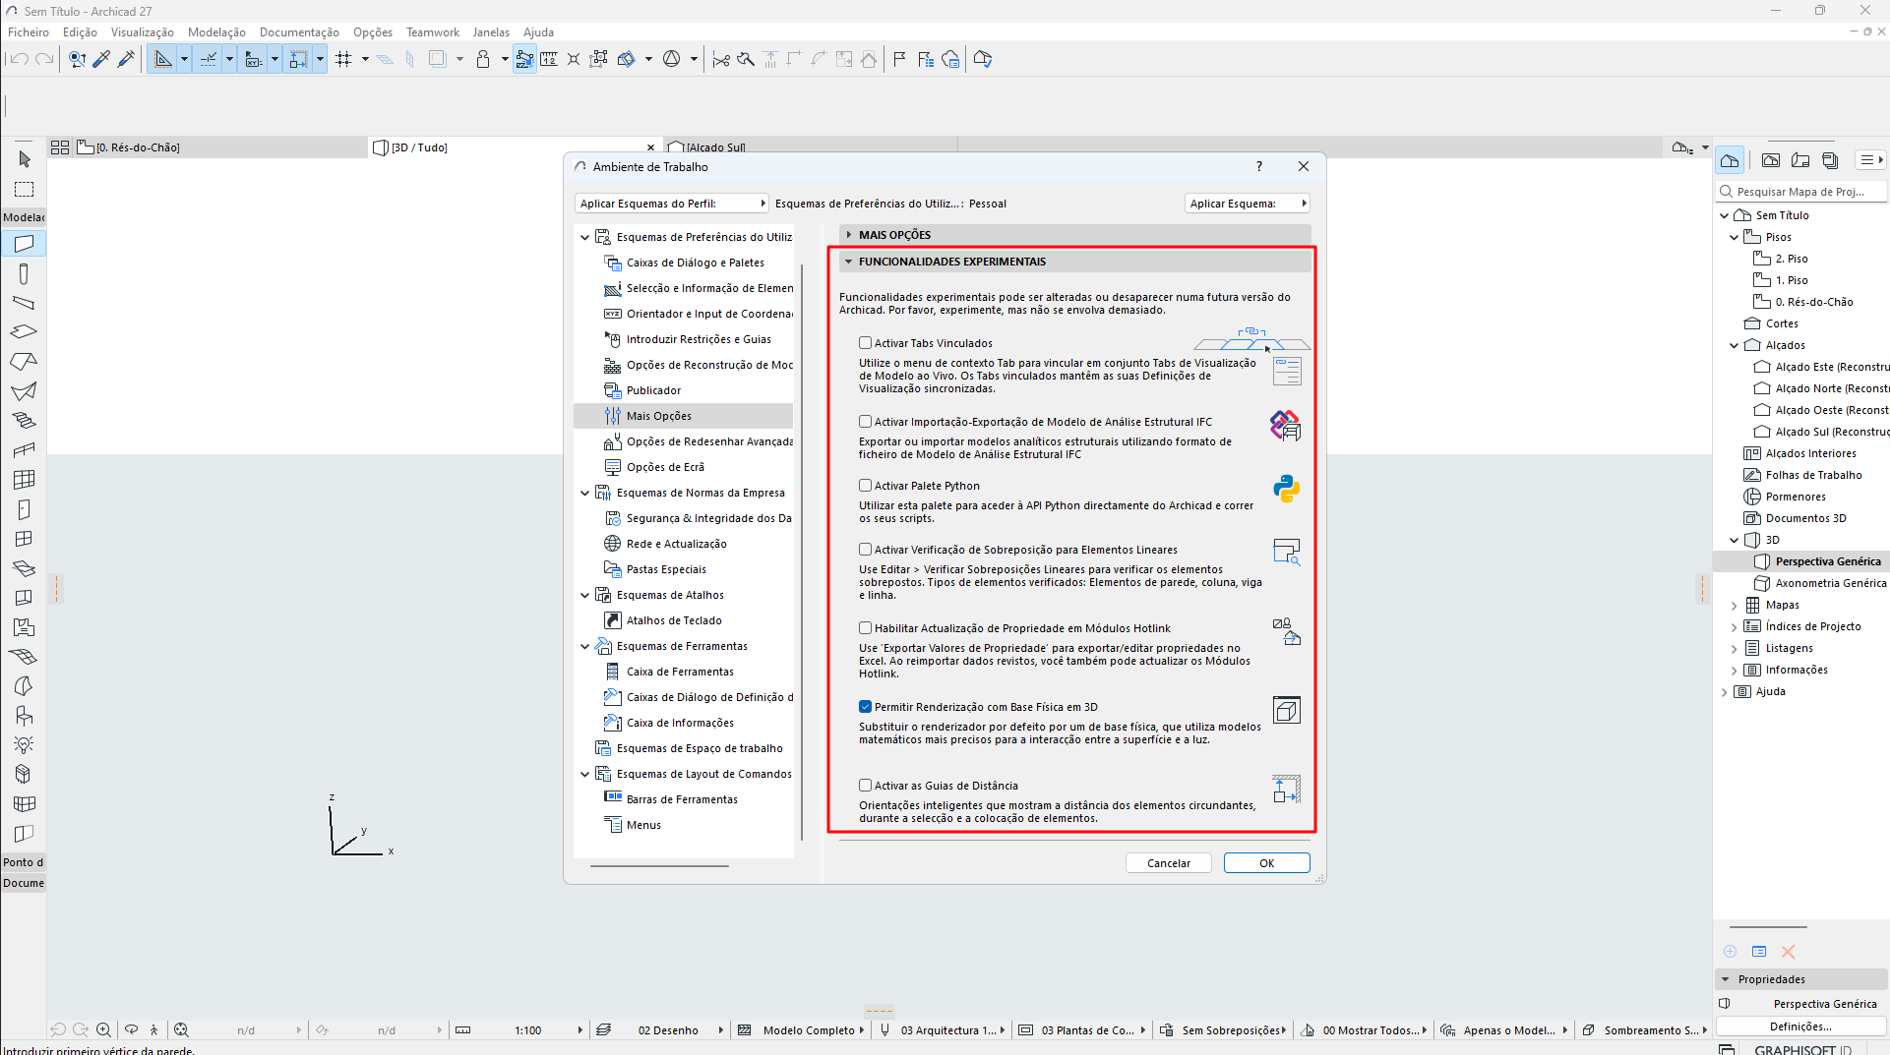Open the Layout Book icon in Navigator
This screenshot has height=1055, width=1890.
[1800, 160]
